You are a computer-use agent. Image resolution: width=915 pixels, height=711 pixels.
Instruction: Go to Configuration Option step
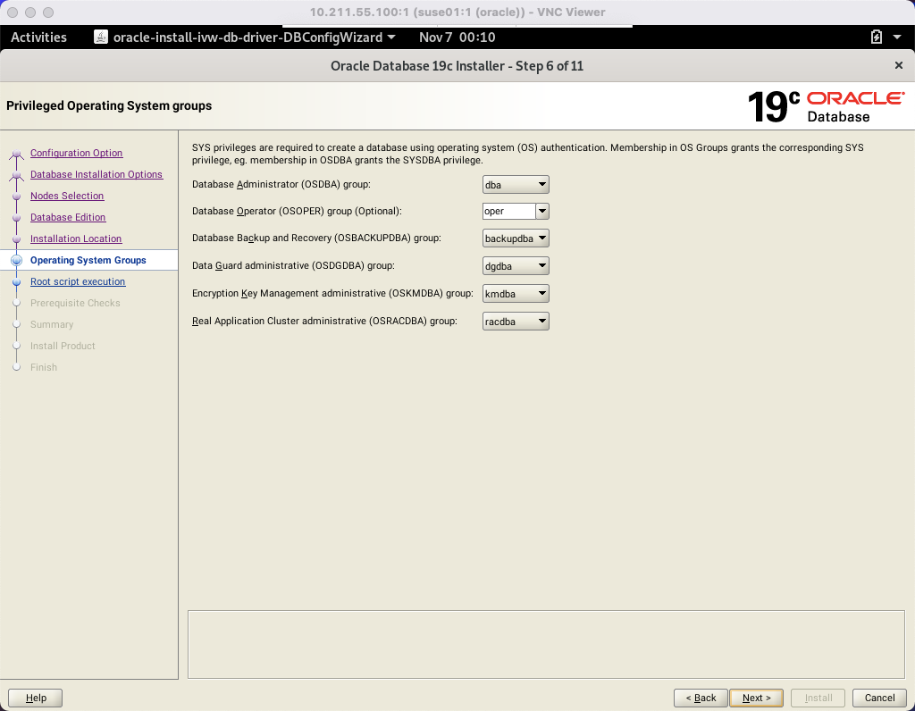pyautogui.click(x=77, y=153)
